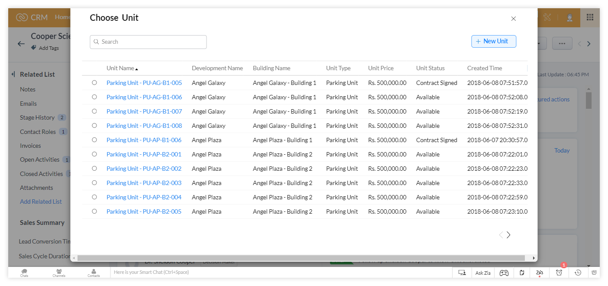
Task: Click the Unit Type column header
Action: click(338, 68)
